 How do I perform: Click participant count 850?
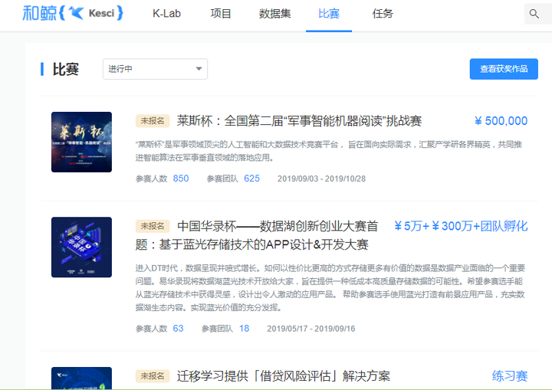coord(181,179)
